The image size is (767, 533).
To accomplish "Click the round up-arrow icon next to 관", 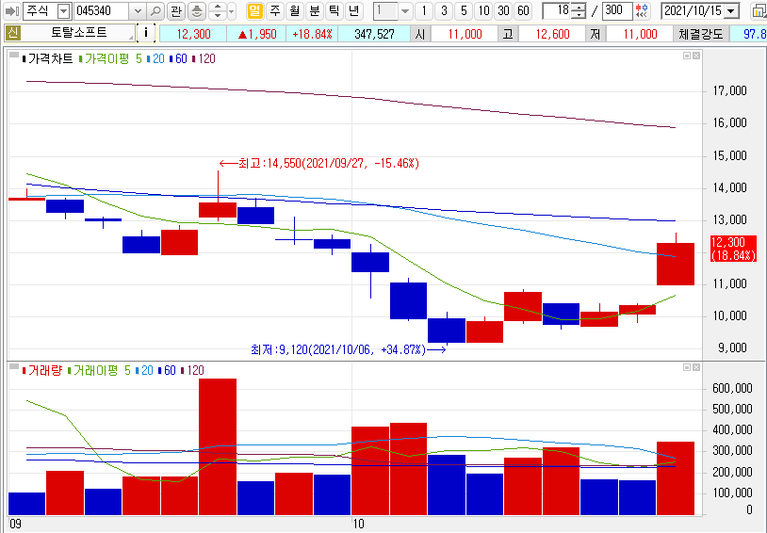I will [x=197, y=10].
